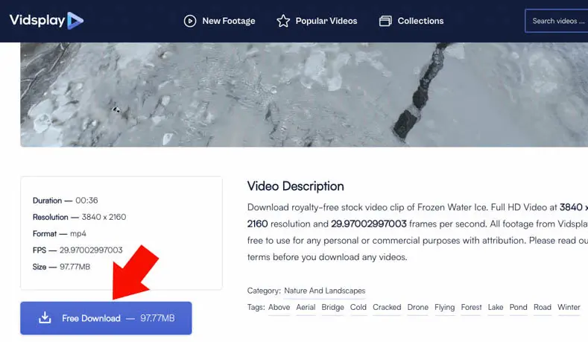Click the Duration value 00:36
588x342 pixels.
click(86, 200)
